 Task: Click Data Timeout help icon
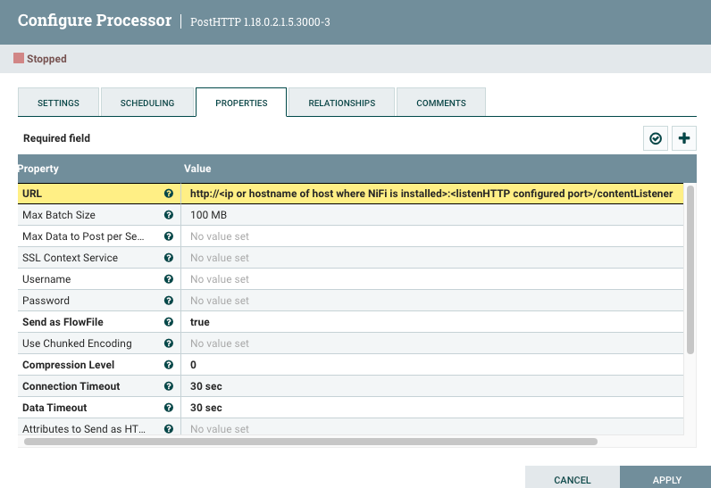pos(169,408)
